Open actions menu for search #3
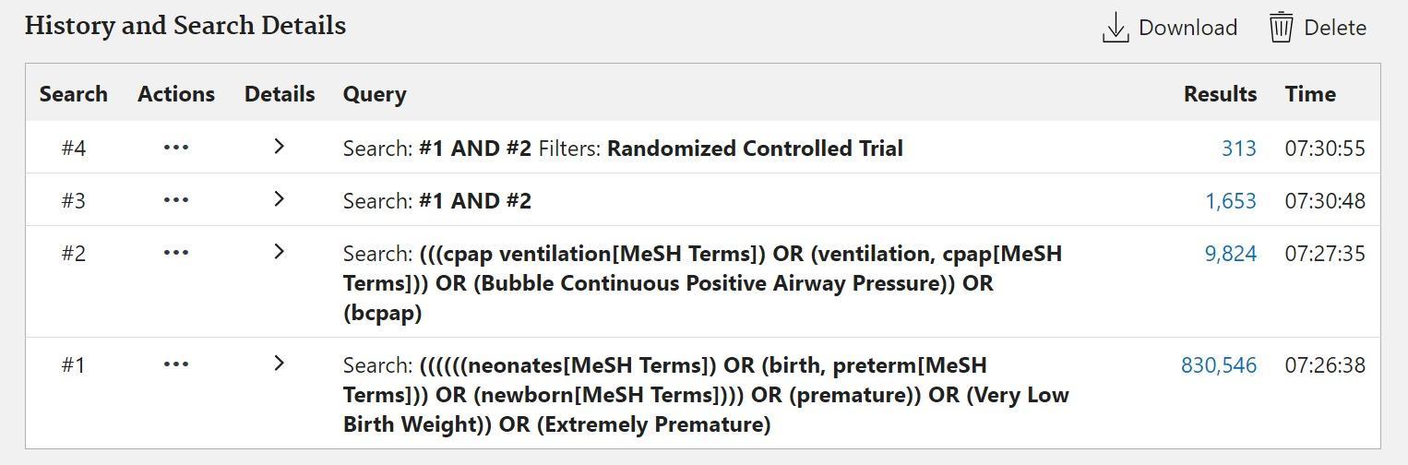Image resolution: width=1408 pixels, height=465 pixels. click(x=175, y=200)
